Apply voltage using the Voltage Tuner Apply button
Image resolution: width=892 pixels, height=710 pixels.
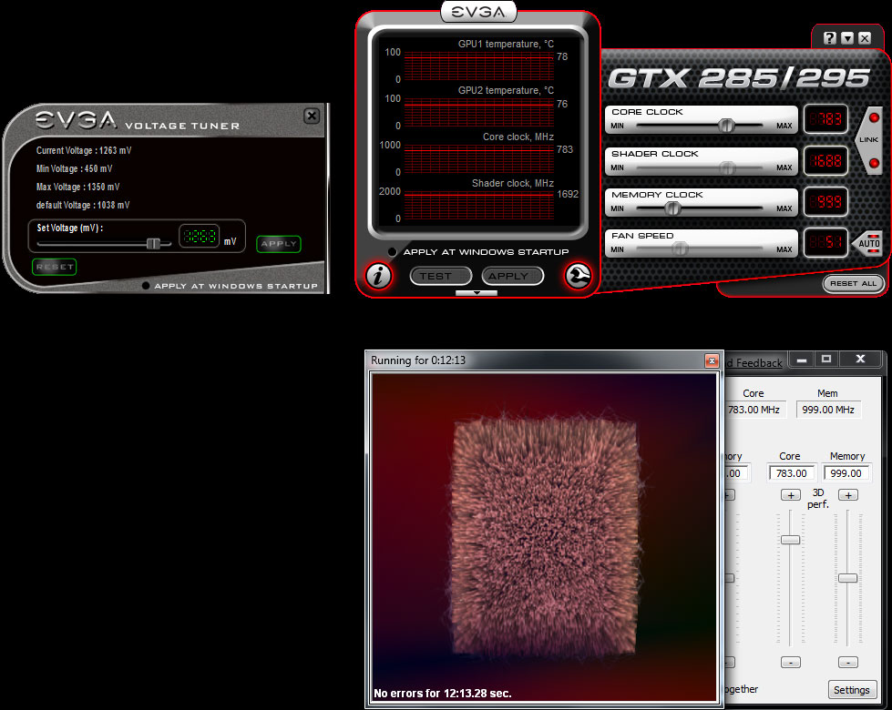pyautogui.click(x=278, y=244)
